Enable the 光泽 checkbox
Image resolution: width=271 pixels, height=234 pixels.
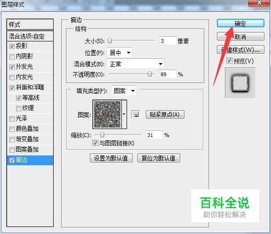12,119
